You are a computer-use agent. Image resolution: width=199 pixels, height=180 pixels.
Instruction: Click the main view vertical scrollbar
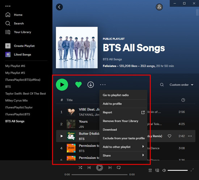[197, 13]
